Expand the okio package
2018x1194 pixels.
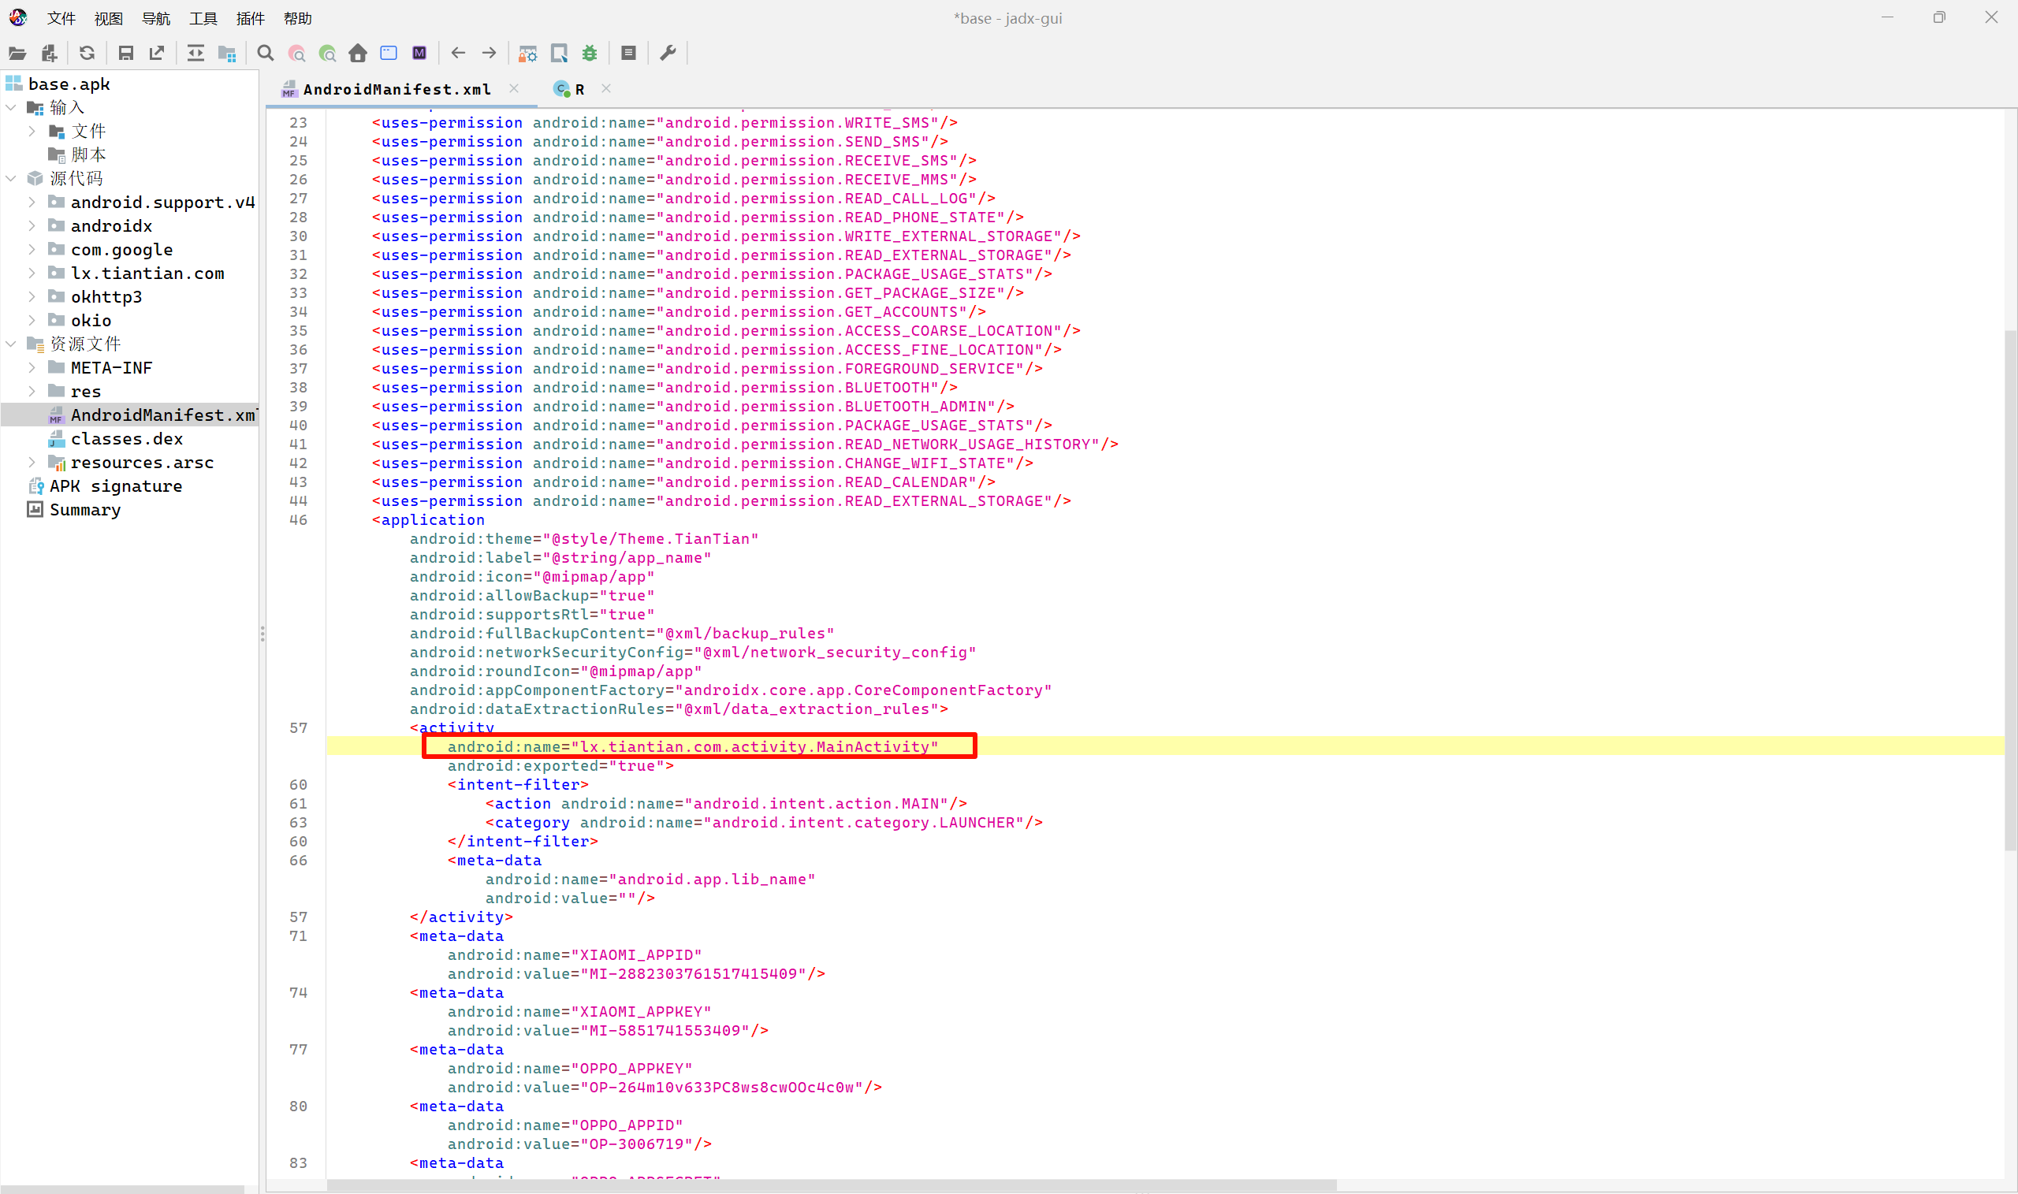pos(32,320)
